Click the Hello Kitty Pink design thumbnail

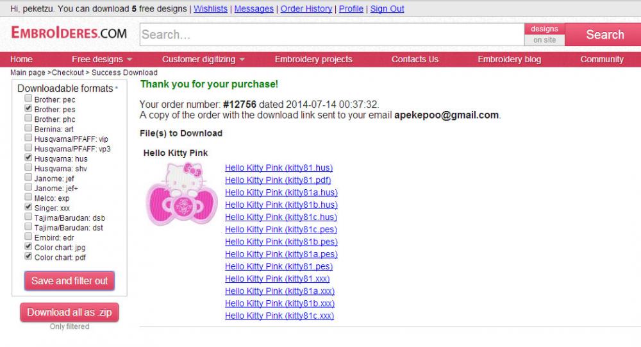[x=182, y=194]
